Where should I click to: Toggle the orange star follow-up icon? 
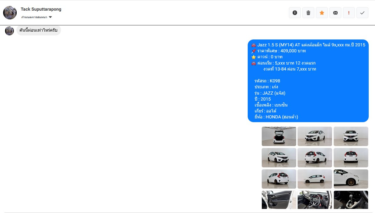pyautogui.click(x=322, y=13)
